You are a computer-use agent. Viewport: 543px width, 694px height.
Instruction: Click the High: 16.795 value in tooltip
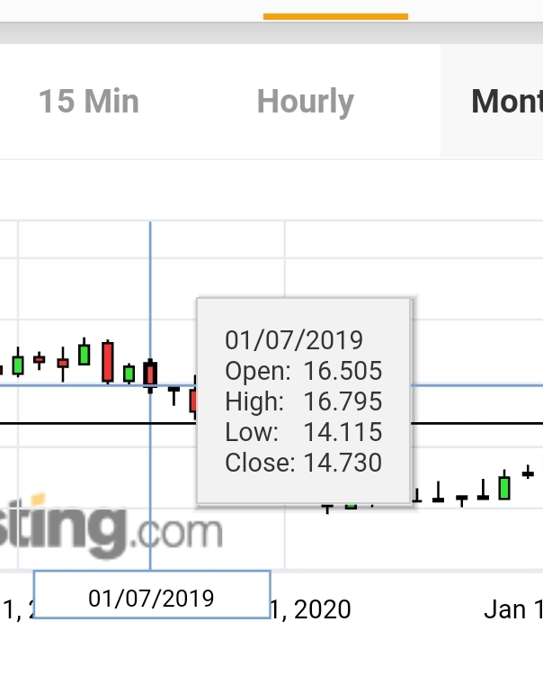coord(303,401)
